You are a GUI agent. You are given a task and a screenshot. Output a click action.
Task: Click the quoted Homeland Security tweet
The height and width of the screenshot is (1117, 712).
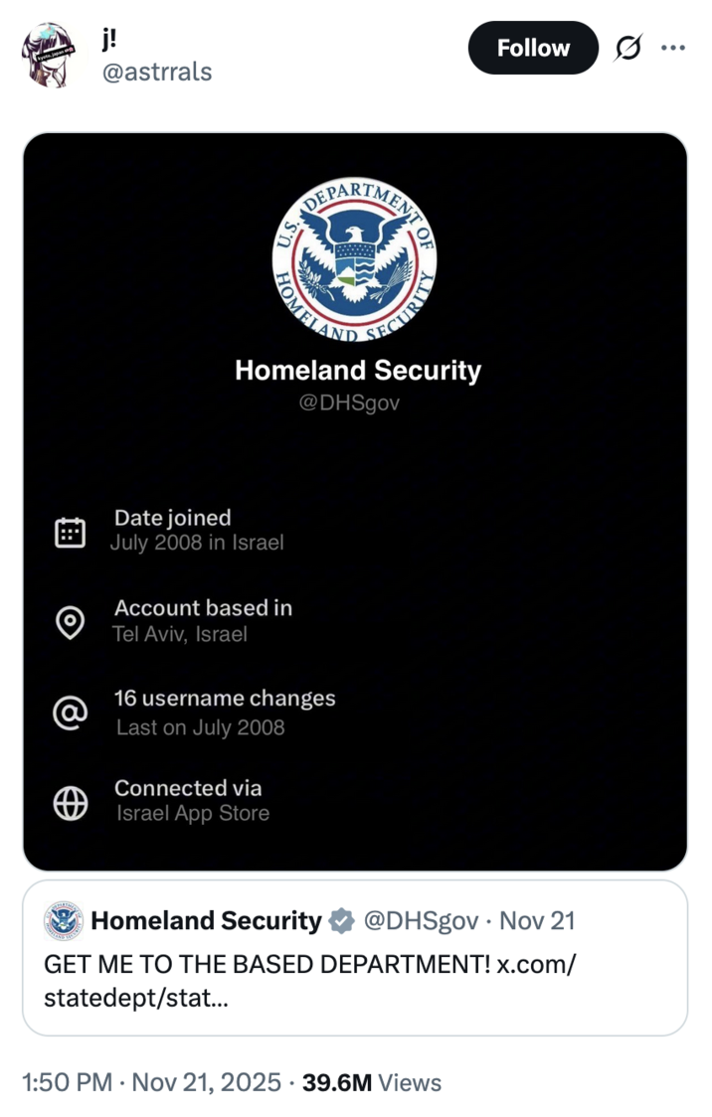click(356, 956)
